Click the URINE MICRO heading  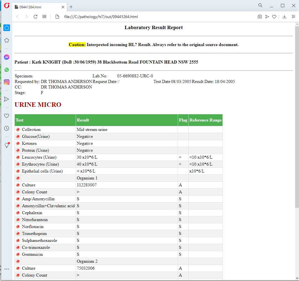[x=38, y=105]
